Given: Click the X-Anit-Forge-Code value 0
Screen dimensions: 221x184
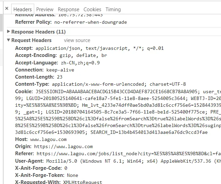Looking at the screenshot, I should [x=66, y=168].
